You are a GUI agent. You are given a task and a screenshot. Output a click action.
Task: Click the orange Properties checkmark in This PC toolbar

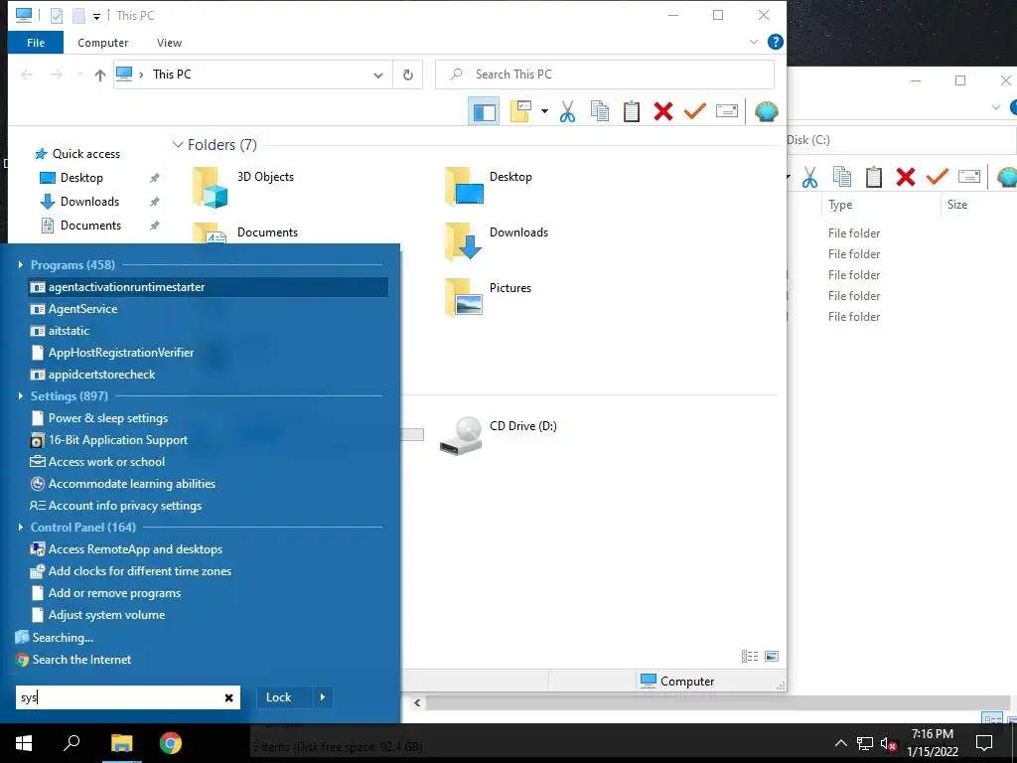tap(694, 111)
